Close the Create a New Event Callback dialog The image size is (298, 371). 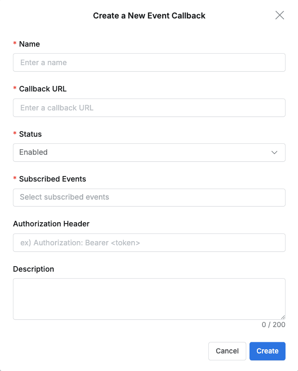click(280, 15)
